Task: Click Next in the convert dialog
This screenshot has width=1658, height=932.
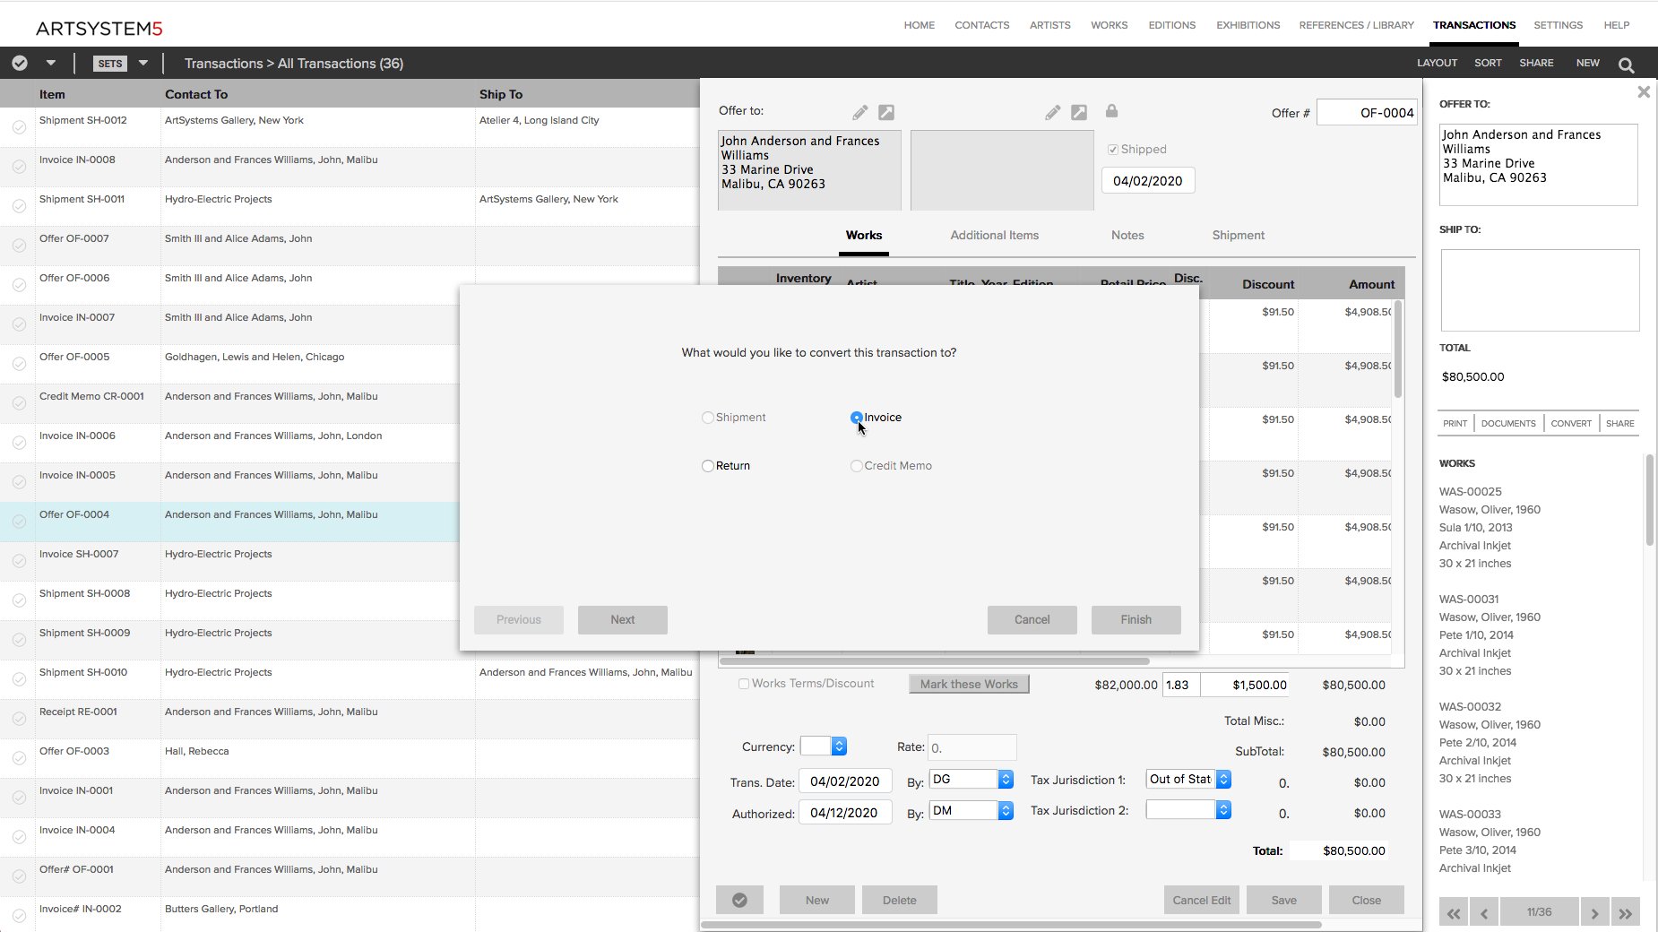Action: (623, 619)
